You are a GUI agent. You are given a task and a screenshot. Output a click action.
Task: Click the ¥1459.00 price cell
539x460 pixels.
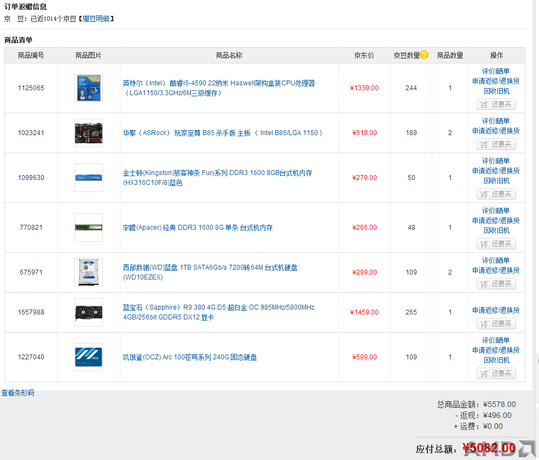click(x=364, y=312)
